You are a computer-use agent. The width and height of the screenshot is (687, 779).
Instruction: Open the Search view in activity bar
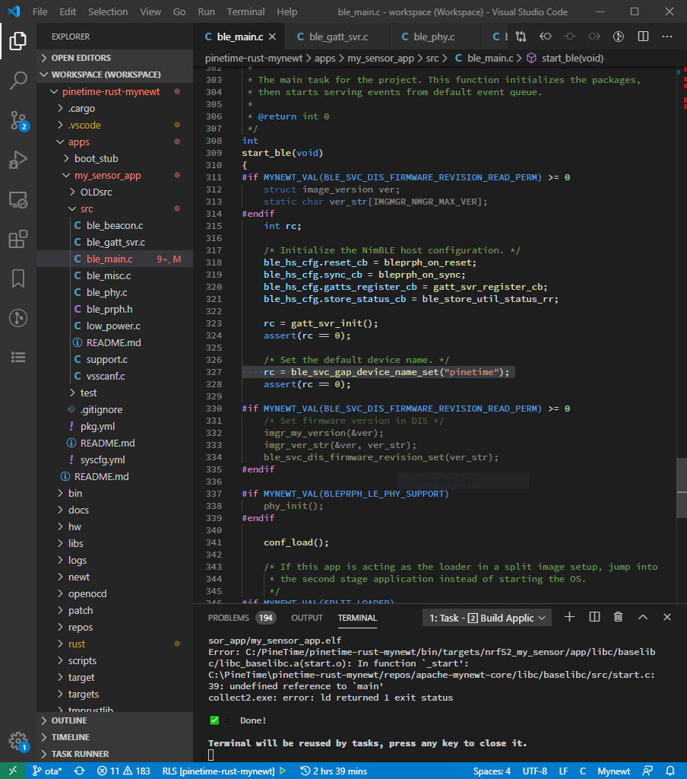[x=18, y=81]
